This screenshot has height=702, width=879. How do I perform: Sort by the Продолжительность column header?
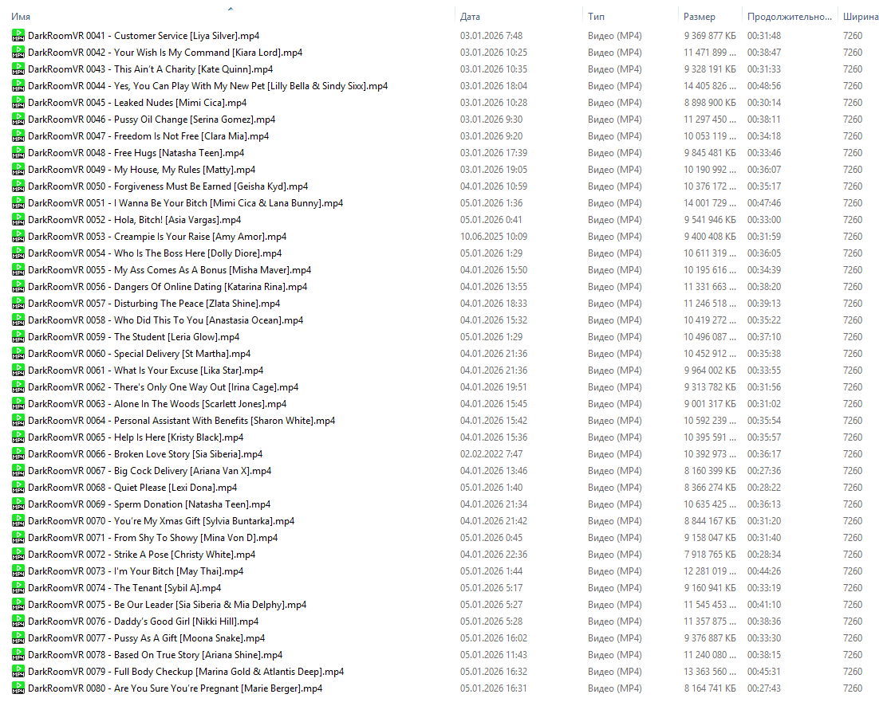[x=790, y=17]
